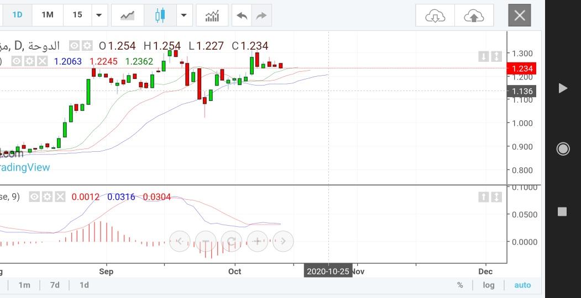Click the candlestick chart style icon
The height and width of the screenshot is (298, 581).
point(160,15)
